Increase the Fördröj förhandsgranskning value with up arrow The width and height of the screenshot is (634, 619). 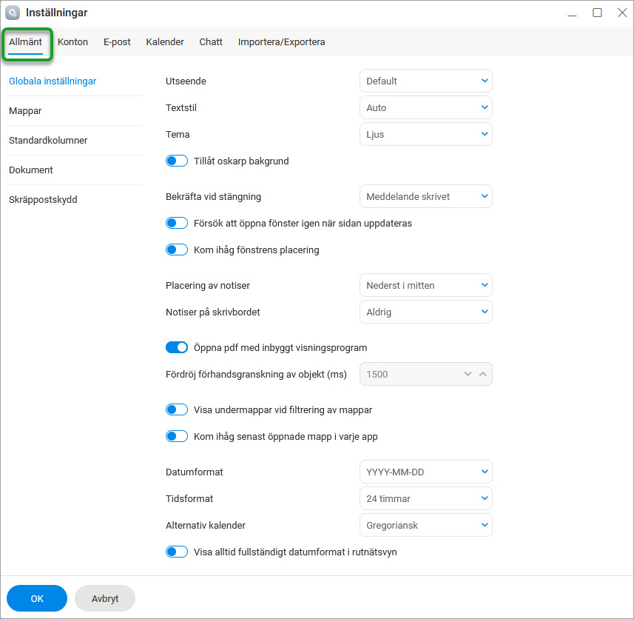[482, 374]
